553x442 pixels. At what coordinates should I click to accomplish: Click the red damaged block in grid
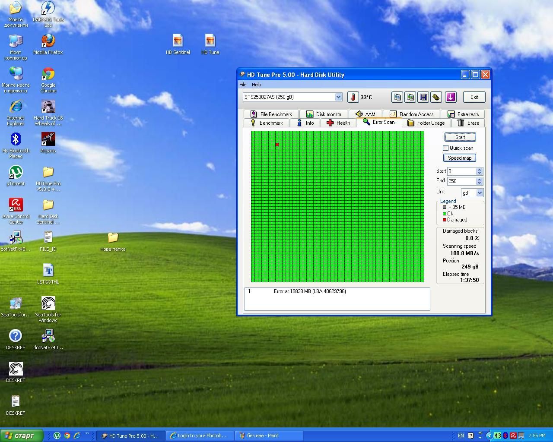277,145
